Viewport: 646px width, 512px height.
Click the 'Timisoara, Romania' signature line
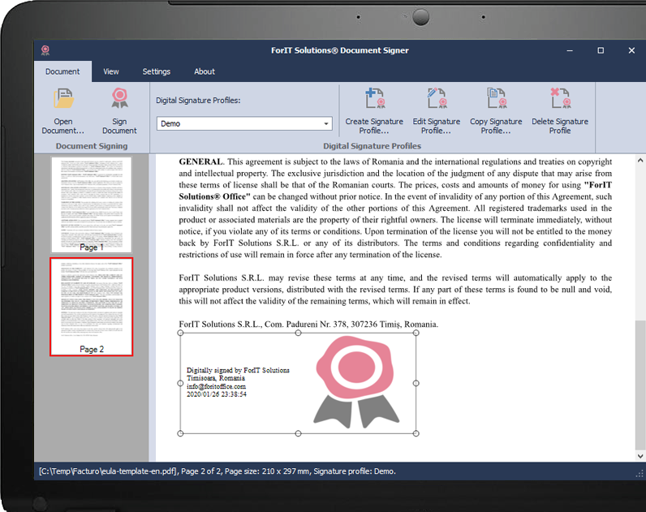[216, 378]
